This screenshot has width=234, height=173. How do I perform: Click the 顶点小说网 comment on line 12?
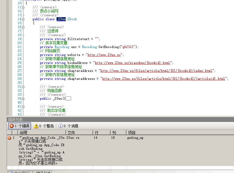[49, 11]
